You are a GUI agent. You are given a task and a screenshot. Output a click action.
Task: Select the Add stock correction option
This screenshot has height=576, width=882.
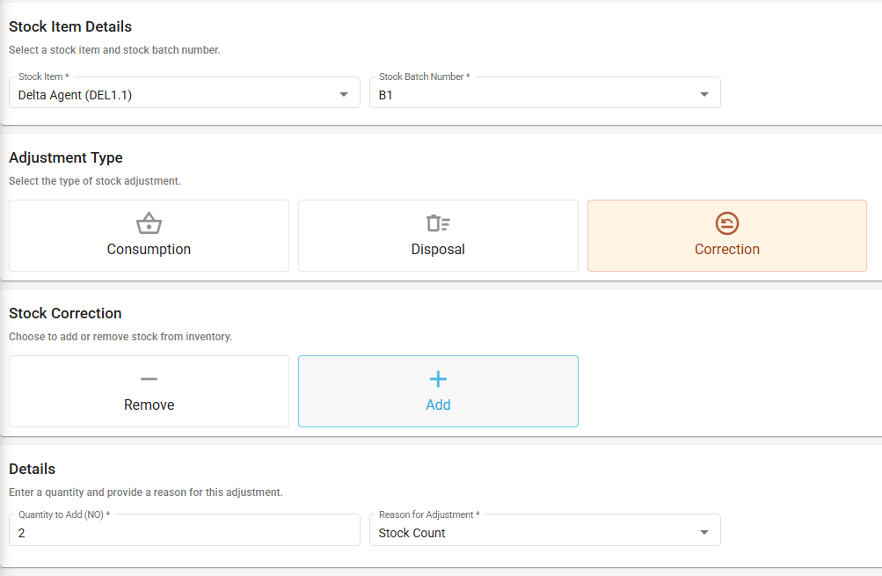(x=438, y=391)
